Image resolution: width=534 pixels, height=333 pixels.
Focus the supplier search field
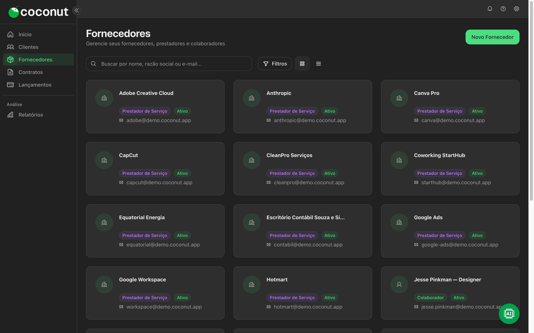coord(169,64)
